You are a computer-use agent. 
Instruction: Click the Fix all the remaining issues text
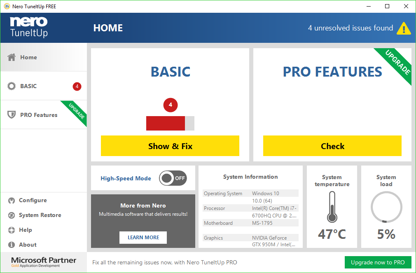[165, 262]
